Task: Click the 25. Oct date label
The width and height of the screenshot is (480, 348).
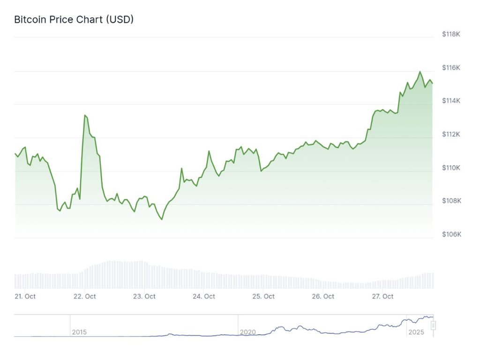Action: click(x=263, y=296)
